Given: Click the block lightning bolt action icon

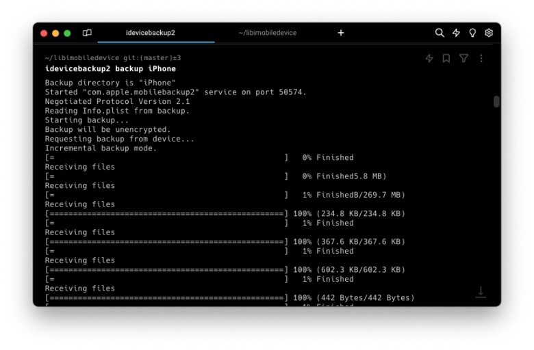Looking at the screenshot, I should tap(429, 58).
